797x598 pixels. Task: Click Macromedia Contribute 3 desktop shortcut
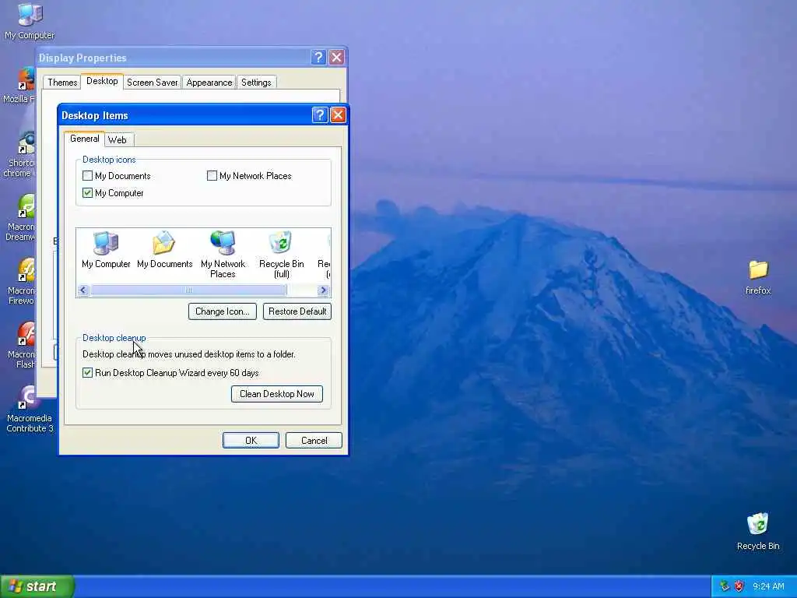(x=30, y=410)
